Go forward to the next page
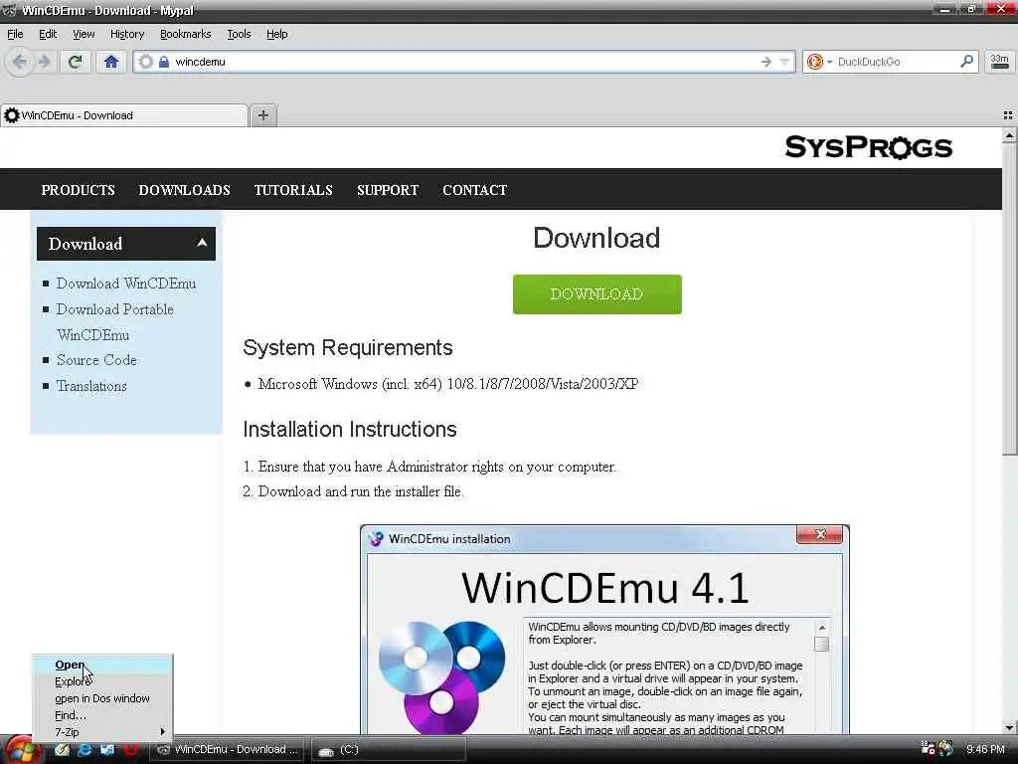This screenshot has width=1018, height=764. (44, 62)
